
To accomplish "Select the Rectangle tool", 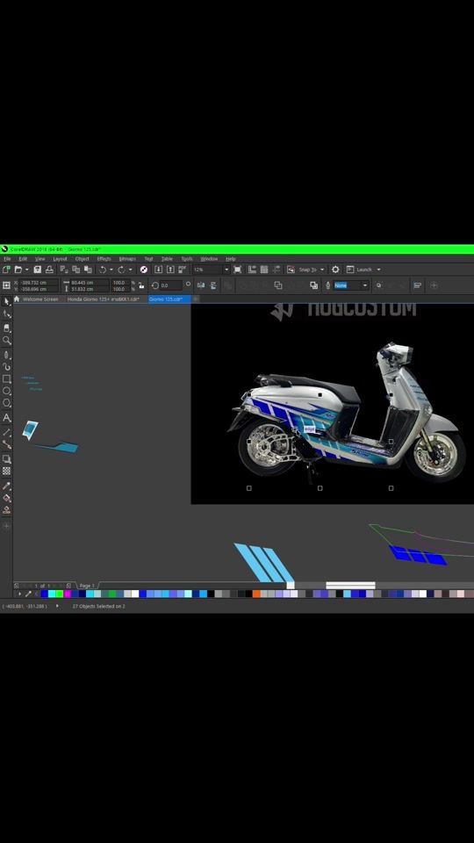I will (7, 379).
